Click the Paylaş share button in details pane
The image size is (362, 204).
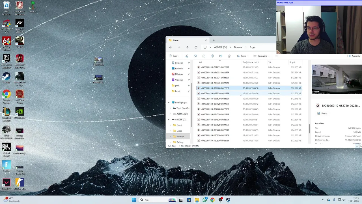(322, 113)
